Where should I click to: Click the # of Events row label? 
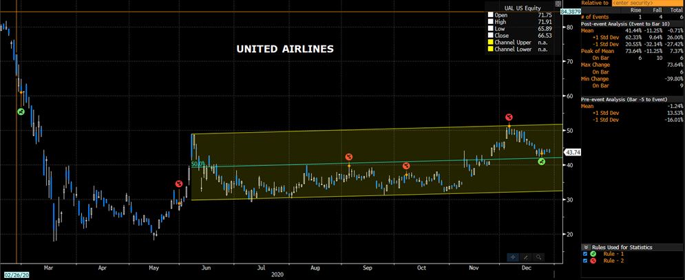(x=596, y=17)
